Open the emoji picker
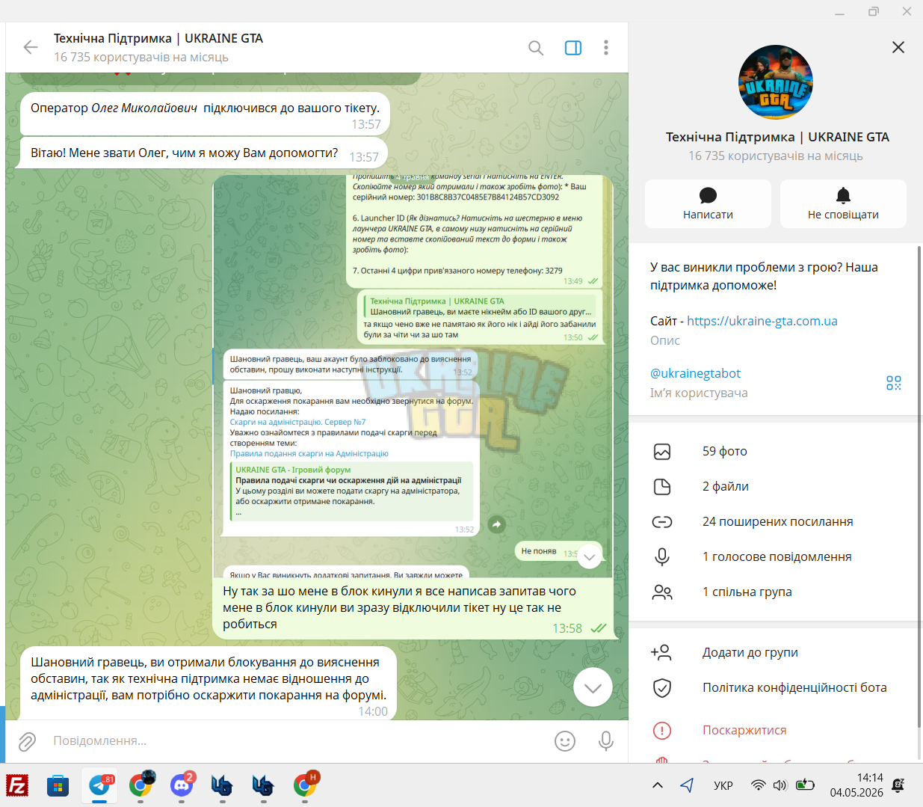Image resolution: width=923 pixels, height=807 pixels. coord(565,741)
